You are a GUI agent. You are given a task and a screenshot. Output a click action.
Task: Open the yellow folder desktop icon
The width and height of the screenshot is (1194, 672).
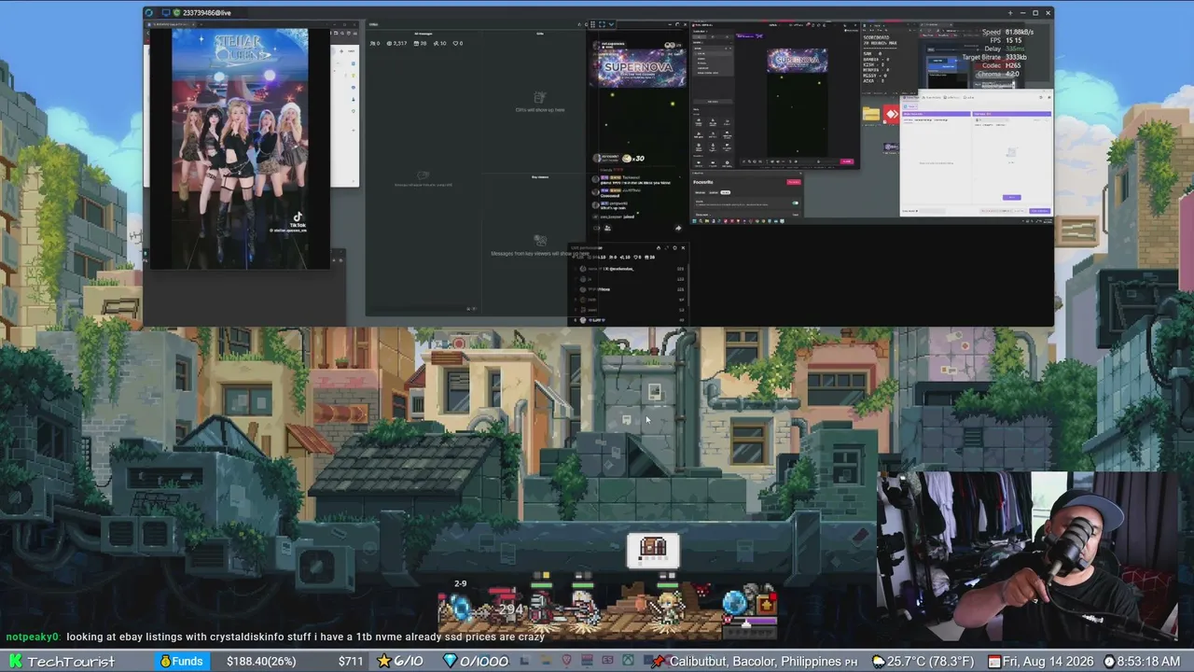tap(870, 114)
